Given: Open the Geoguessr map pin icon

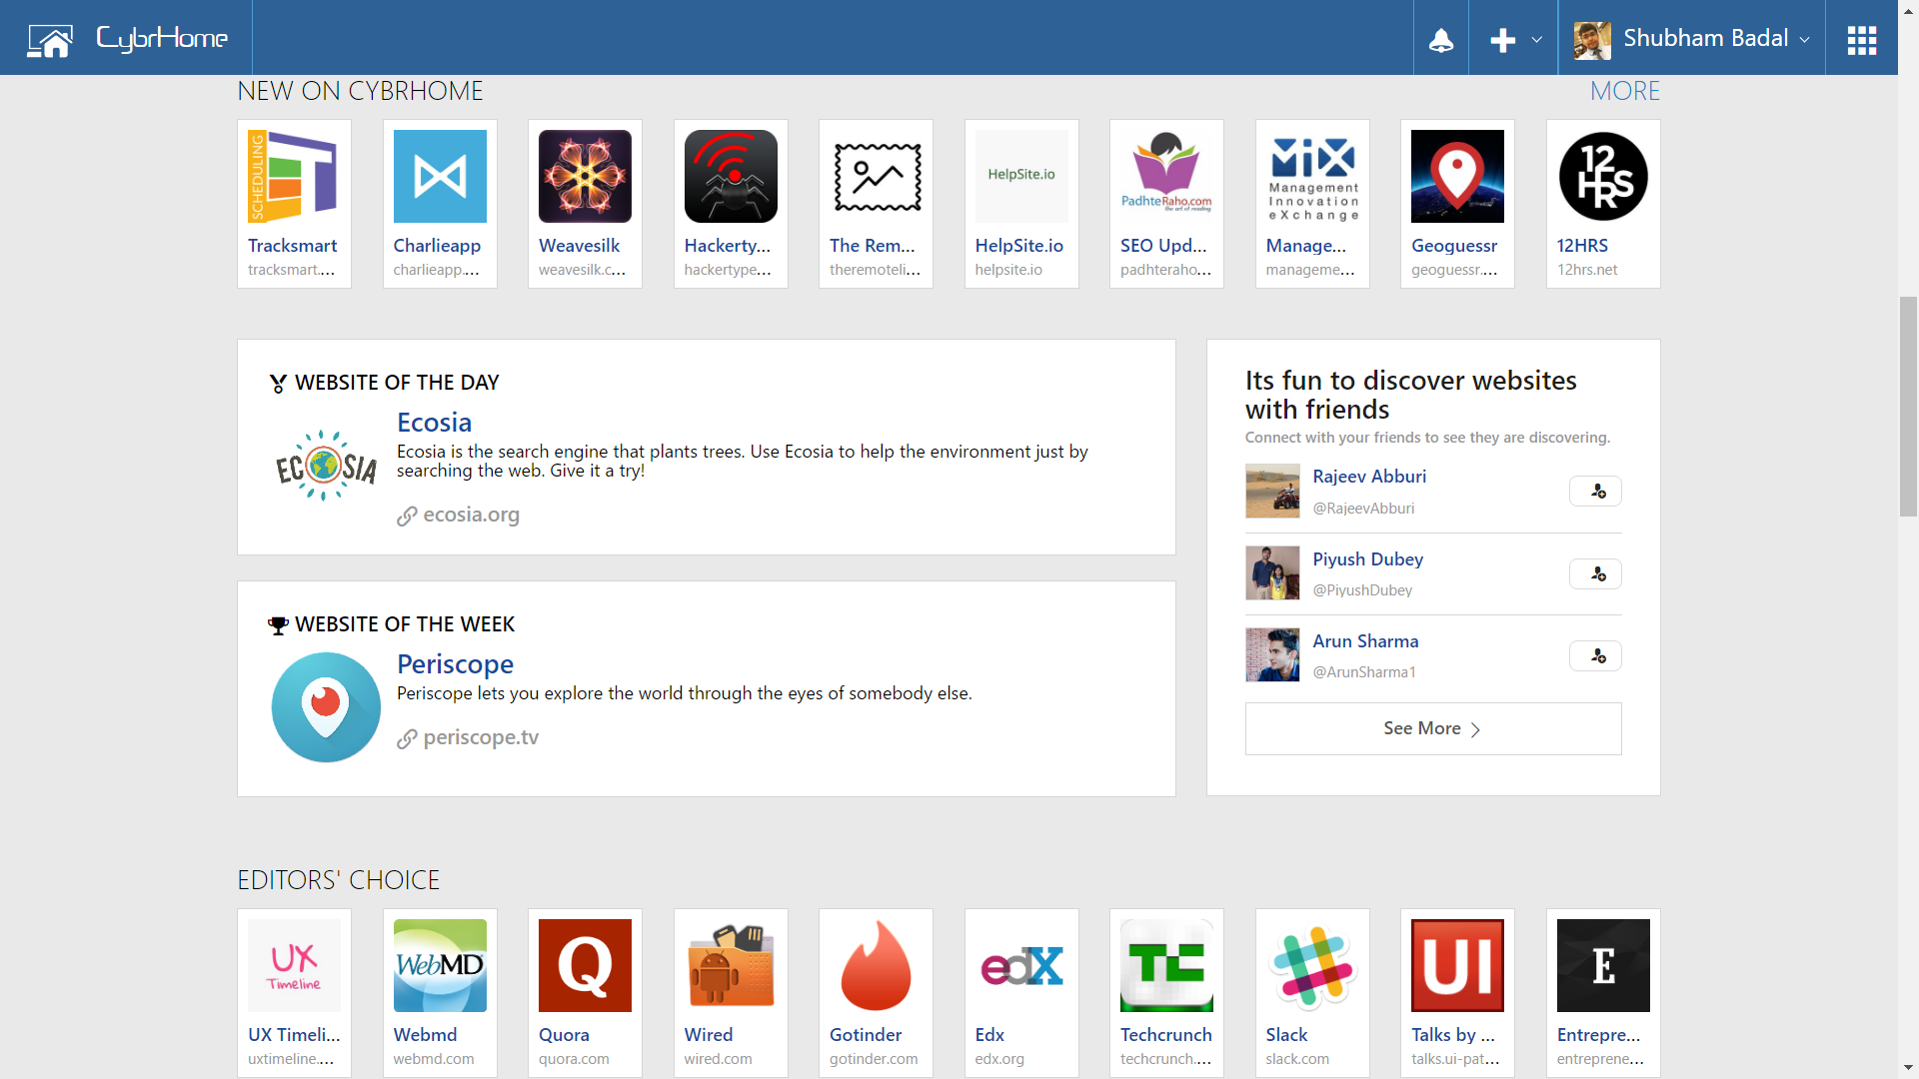Looking at the screenshot, I should point(1457,176).
